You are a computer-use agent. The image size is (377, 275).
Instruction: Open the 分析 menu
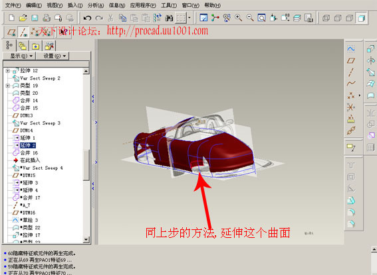(x=96, y=5)
